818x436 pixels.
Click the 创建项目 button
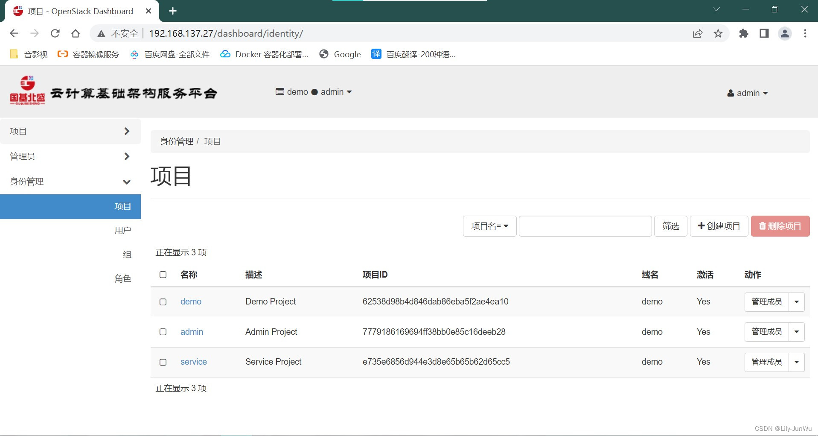click(x=719, y=226)
